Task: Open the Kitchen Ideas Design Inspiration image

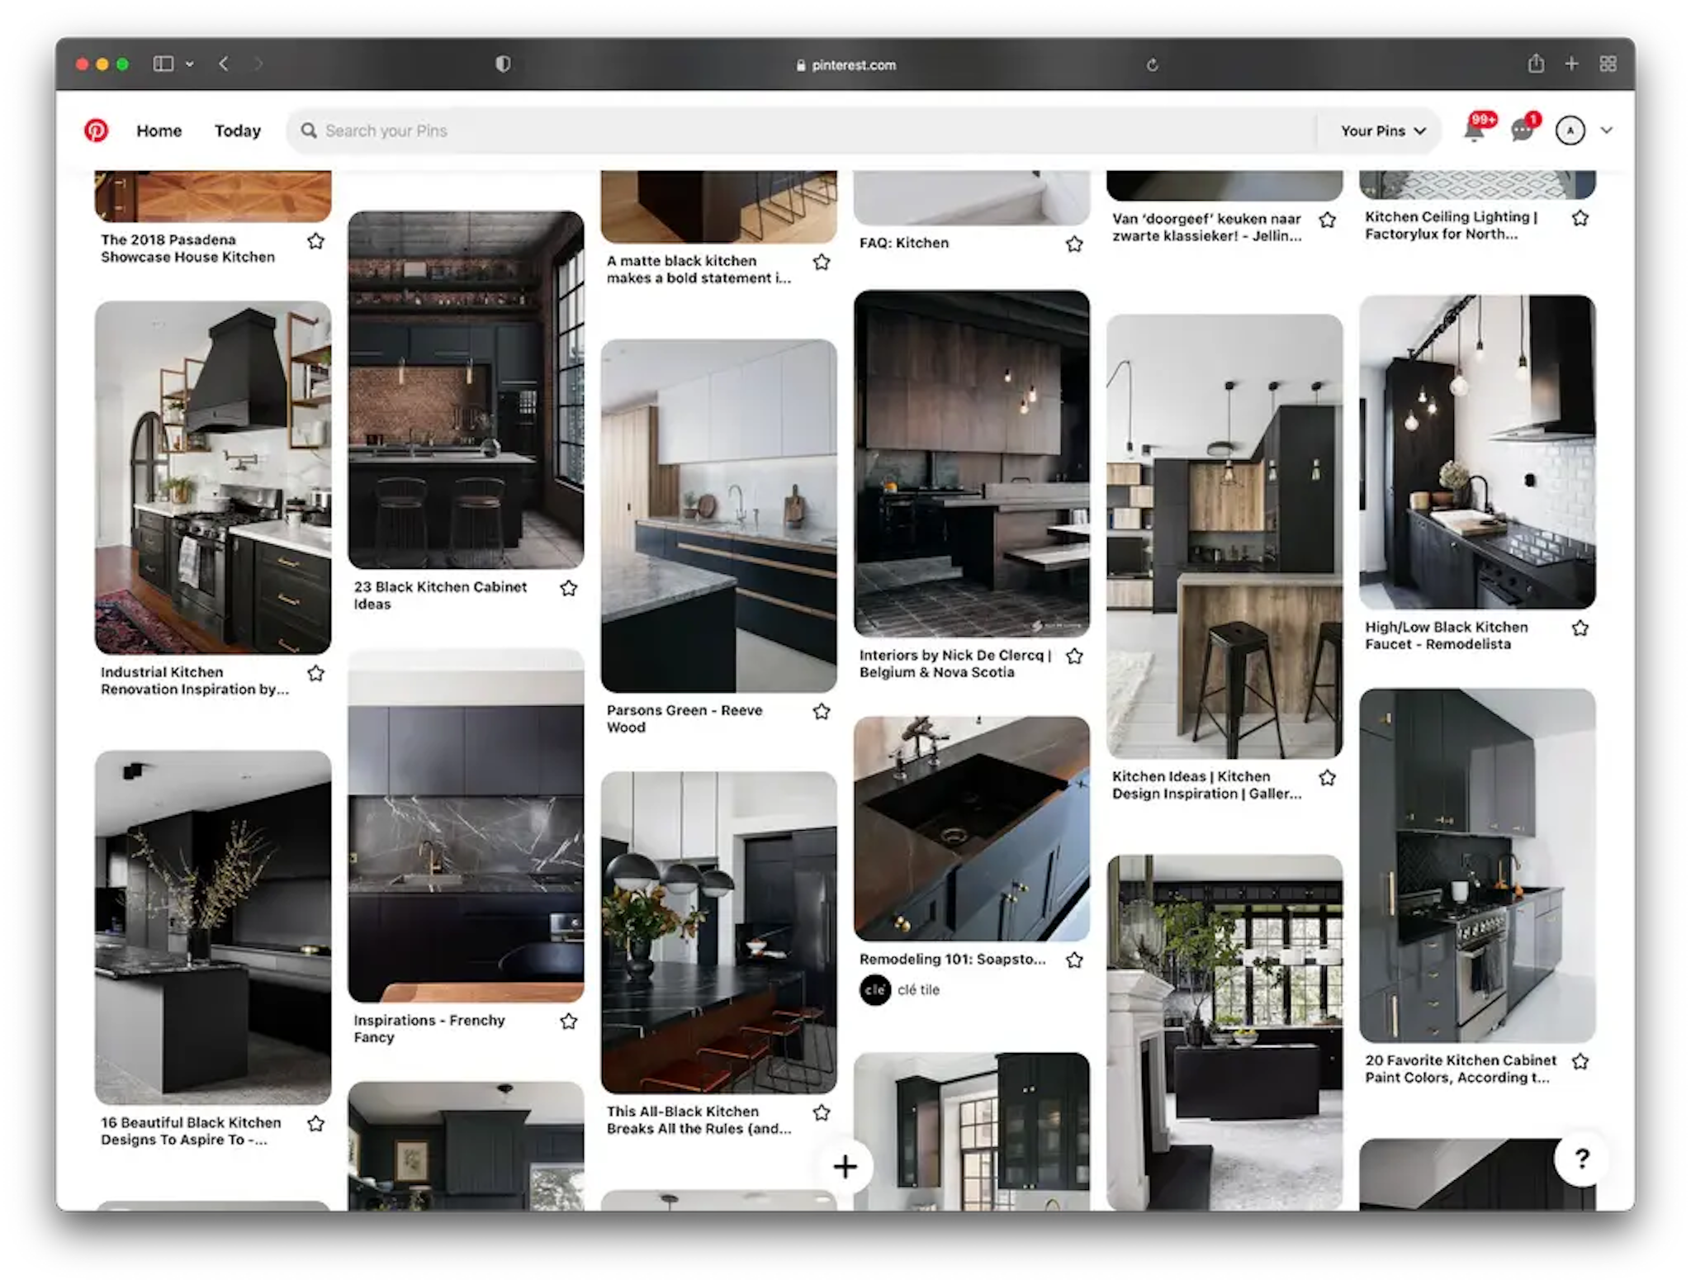Action: click(1224, 536)
